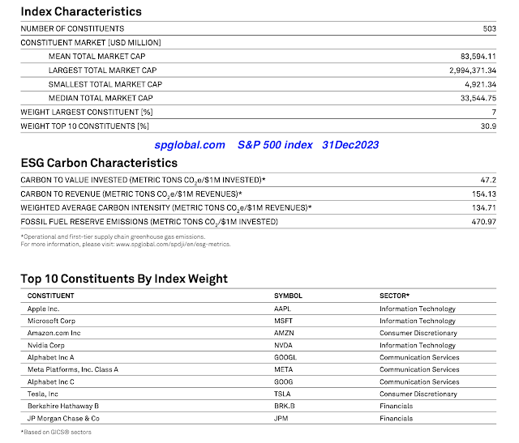The image size is (519, 443).
Task: Select the ESG Carbon Characteristics heading
Action: 99,163
